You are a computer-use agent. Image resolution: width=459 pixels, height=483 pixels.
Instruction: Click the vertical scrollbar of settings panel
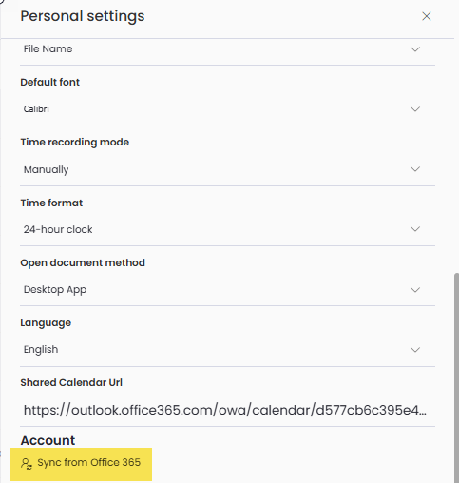(x=456, y=377)
